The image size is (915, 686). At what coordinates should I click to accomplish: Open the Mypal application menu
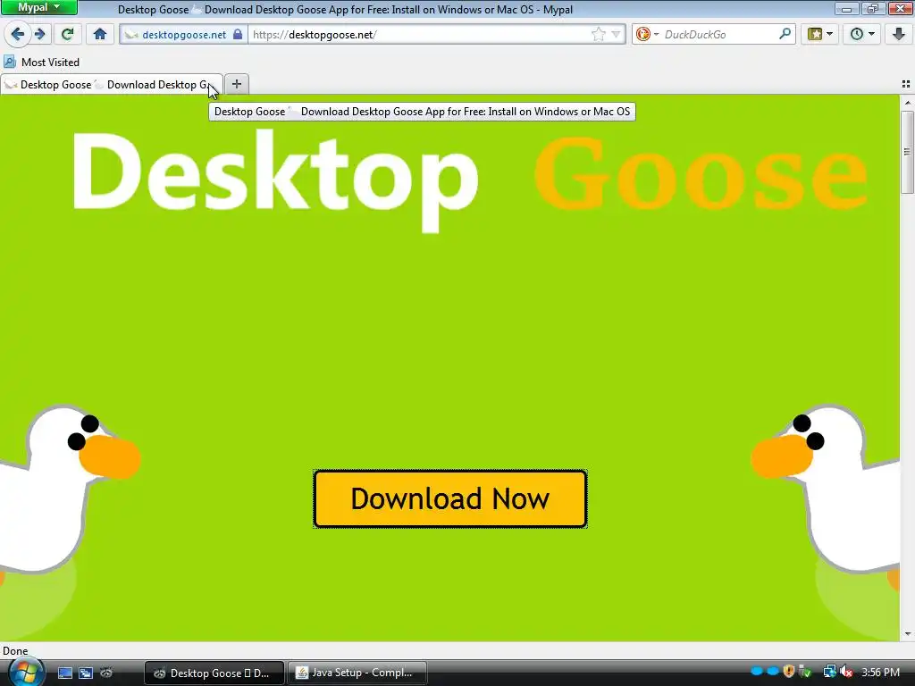(x=39, y=7)
